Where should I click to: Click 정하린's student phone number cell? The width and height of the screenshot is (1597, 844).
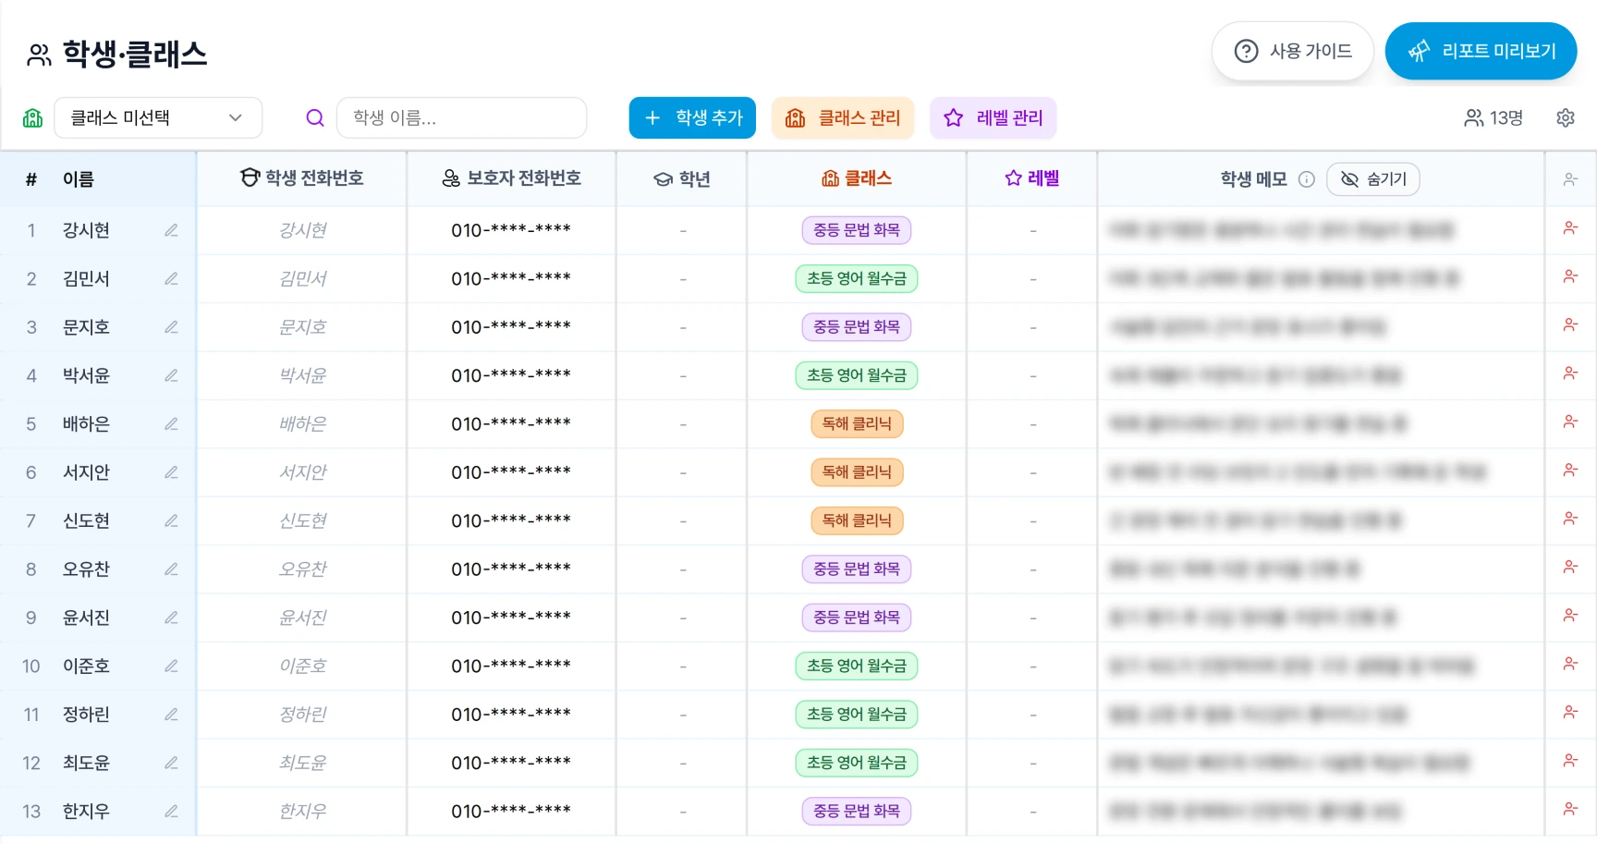tap(302, 715)
